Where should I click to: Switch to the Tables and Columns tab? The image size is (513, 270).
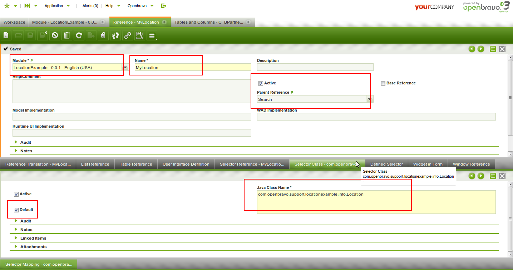tap(209, 22)
